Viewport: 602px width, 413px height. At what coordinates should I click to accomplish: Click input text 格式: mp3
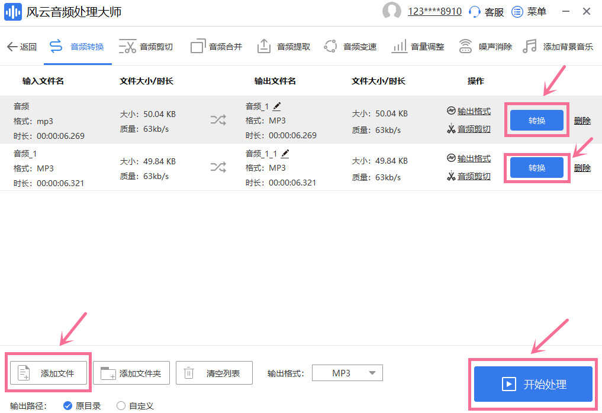tap(33, 122)
